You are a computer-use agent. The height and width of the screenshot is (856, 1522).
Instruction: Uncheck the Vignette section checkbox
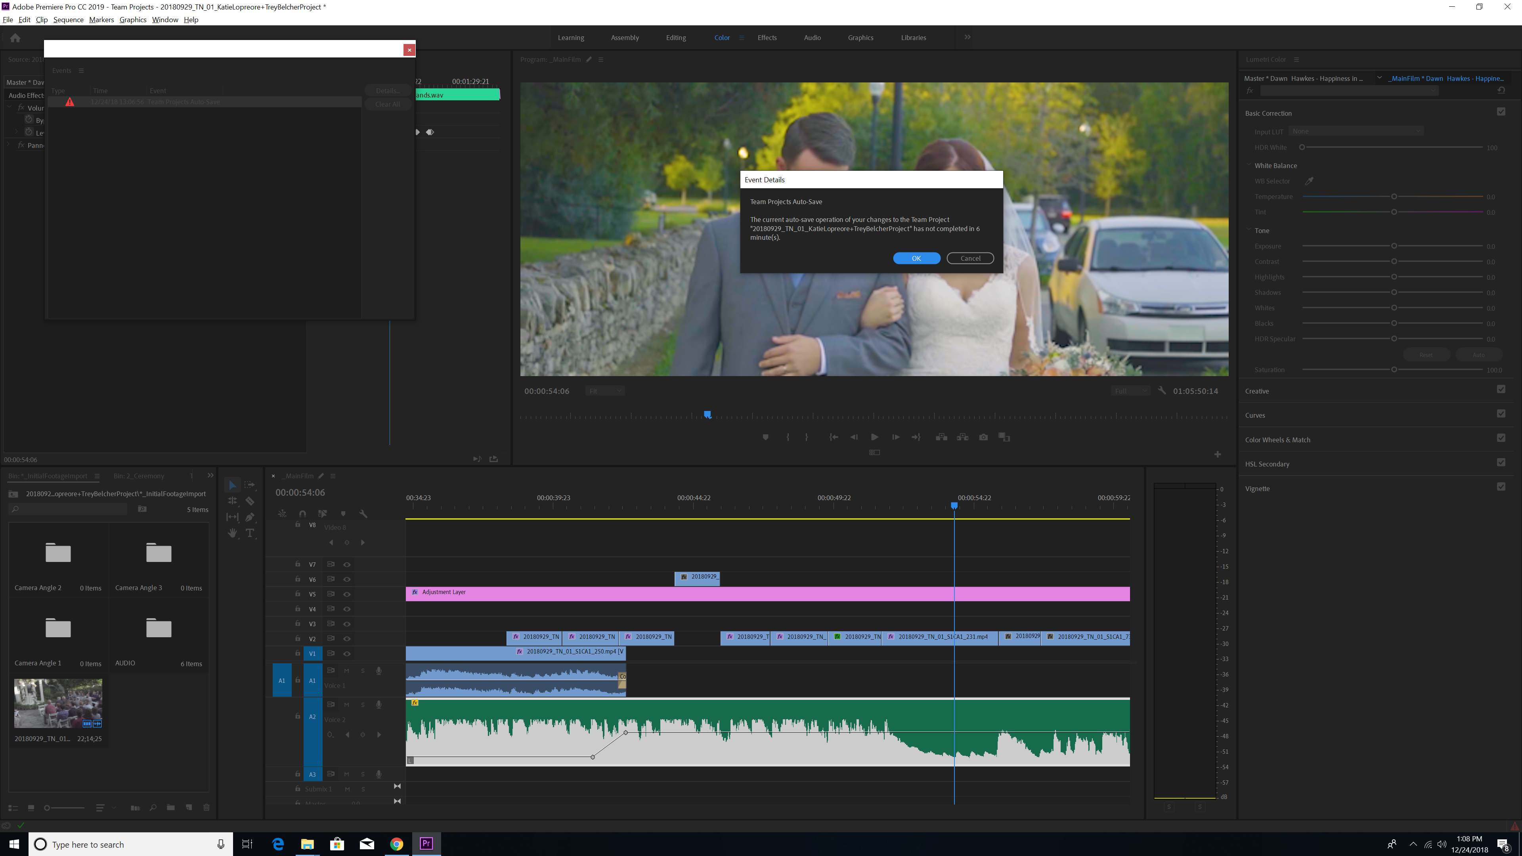pos(1501,487)
